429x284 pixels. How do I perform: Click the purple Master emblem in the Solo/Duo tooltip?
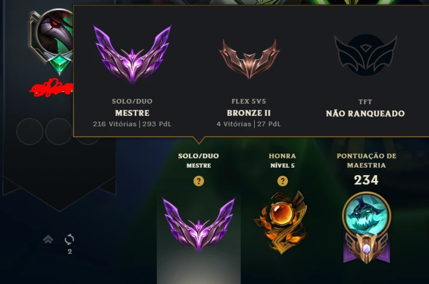(x=132, y=54)
